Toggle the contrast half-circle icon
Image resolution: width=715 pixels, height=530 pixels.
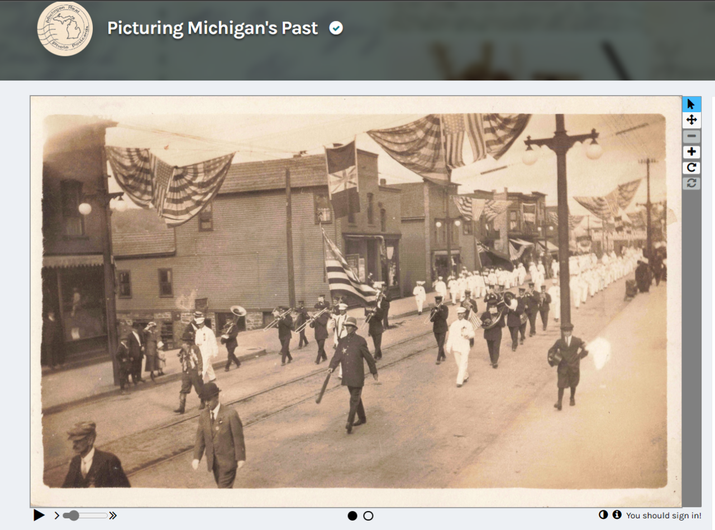(x=603, y=515)
